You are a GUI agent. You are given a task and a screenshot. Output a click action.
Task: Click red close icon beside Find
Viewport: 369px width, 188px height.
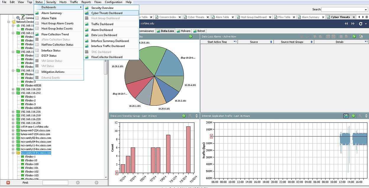tap(8, 183)
